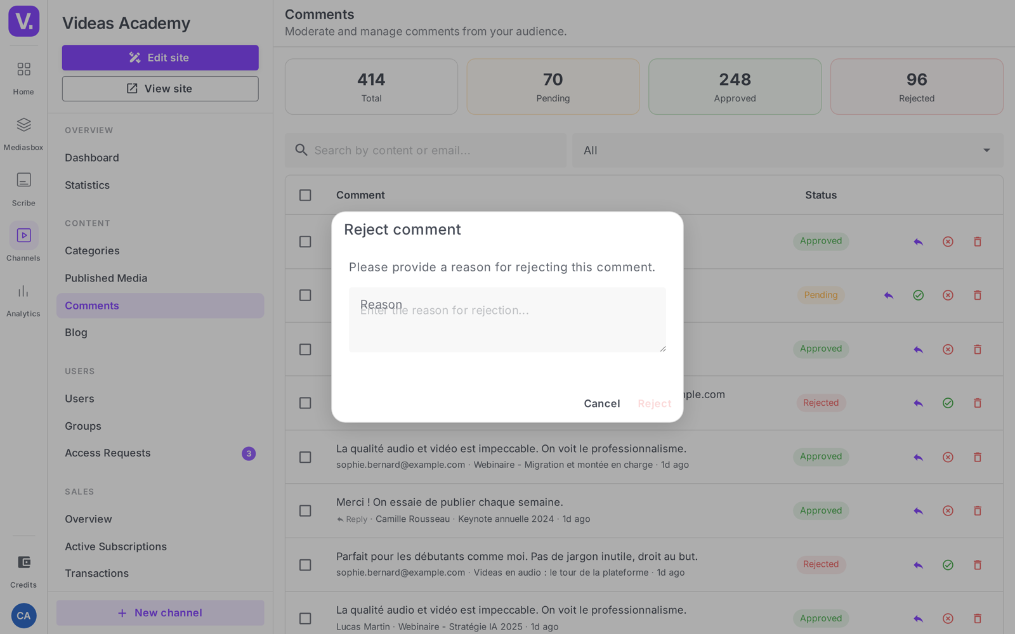This screenshot has width=1015, height=634.
Task: Delete the first comment using the trash icon
Action: point(978,242)
